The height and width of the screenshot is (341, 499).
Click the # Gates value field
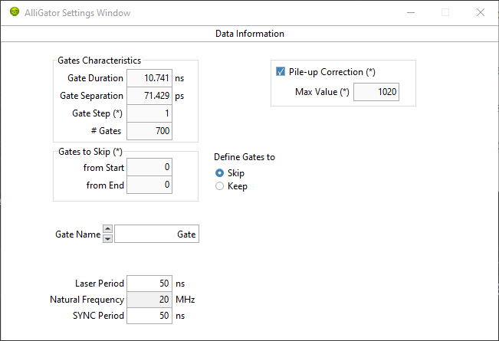click(x=149, y=131)
